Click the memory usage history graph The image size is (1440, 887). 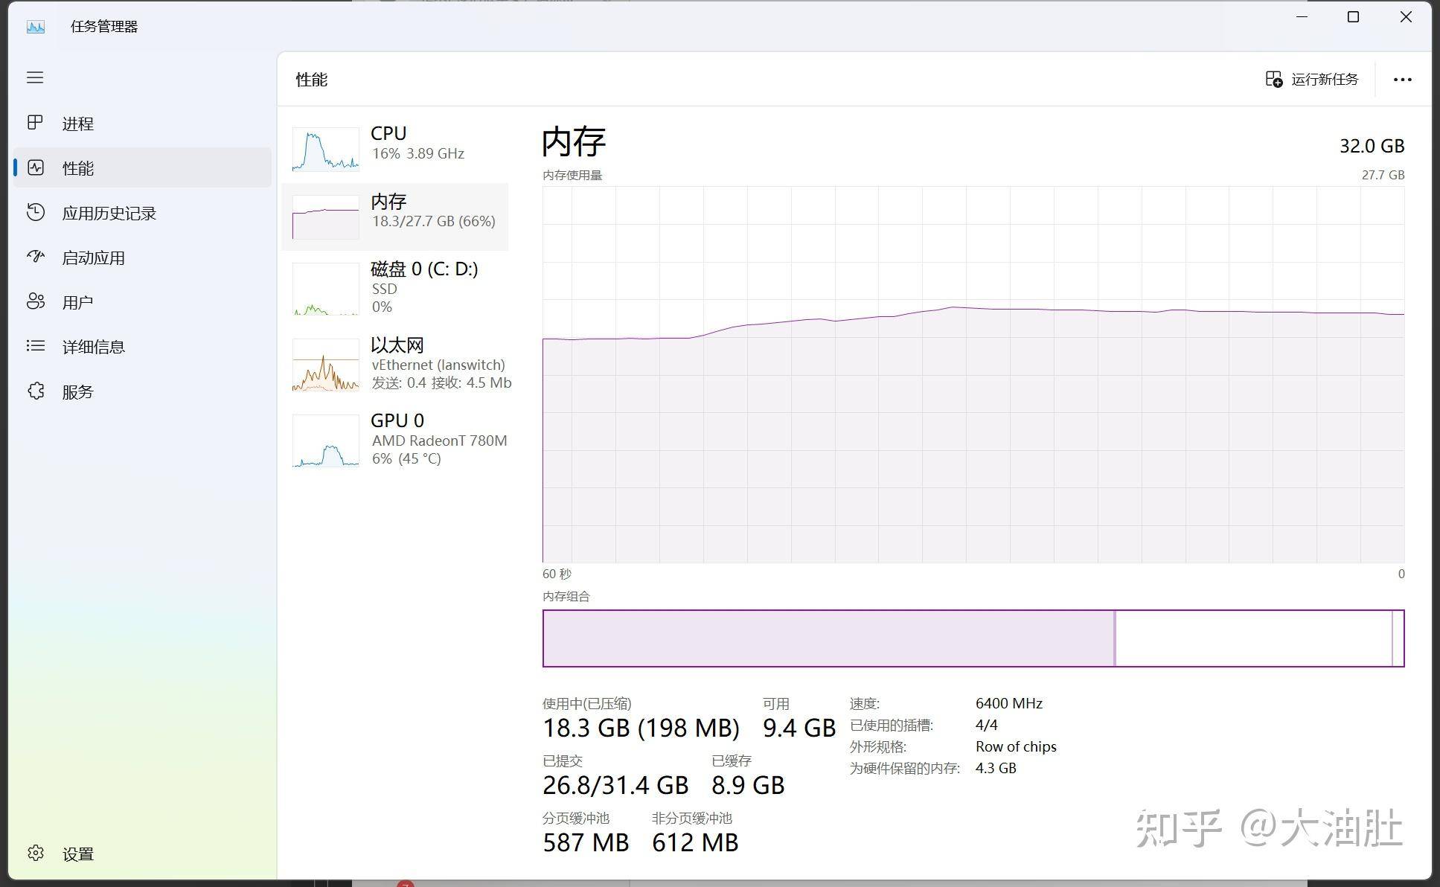[x=973, y=374]
